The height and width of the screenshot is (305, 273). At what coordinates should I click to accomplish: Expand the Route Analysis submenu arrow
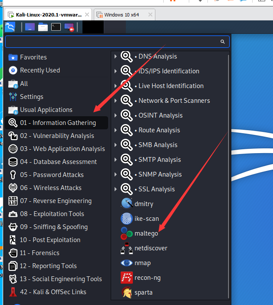click(115, 130)
